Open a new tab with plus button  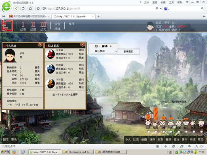tap(99, 17)
